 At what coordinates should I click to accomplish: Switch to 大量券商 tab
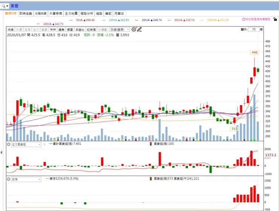(55, 14)
